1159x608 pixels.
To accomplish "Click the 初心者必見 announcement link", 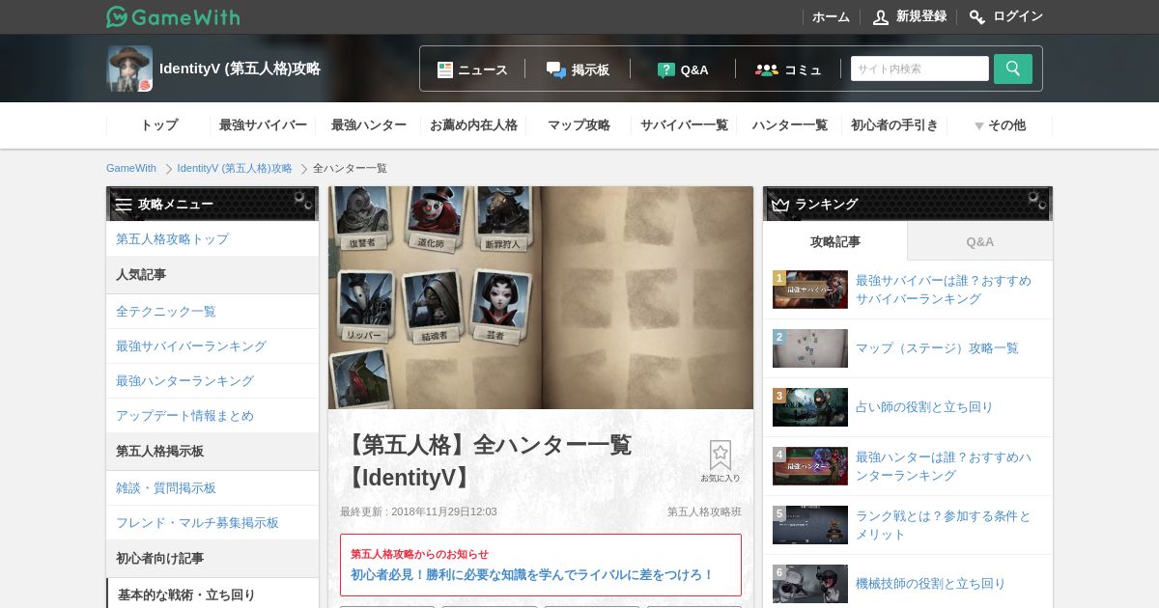I will [x=531, y=574].
